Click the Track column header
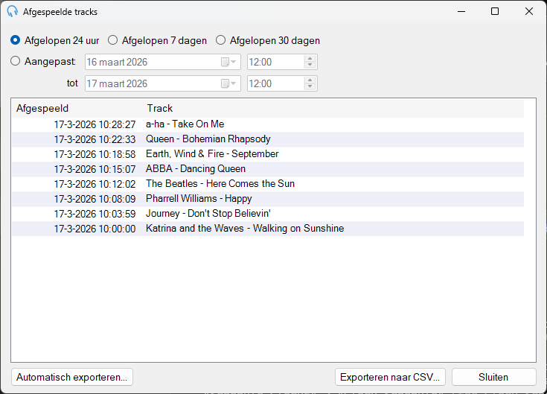This screenshot has width=547, height=394. (333, 108)
